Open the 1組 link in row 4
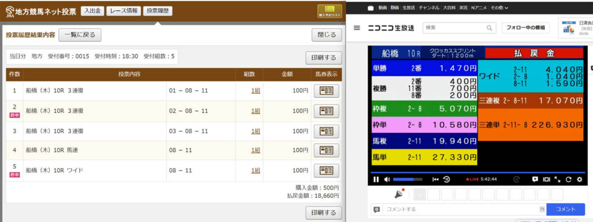 255,150
